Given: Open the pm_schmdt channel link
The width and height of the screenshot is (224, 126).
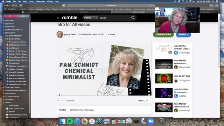Looking at the screenshot, I should (70, 34).
